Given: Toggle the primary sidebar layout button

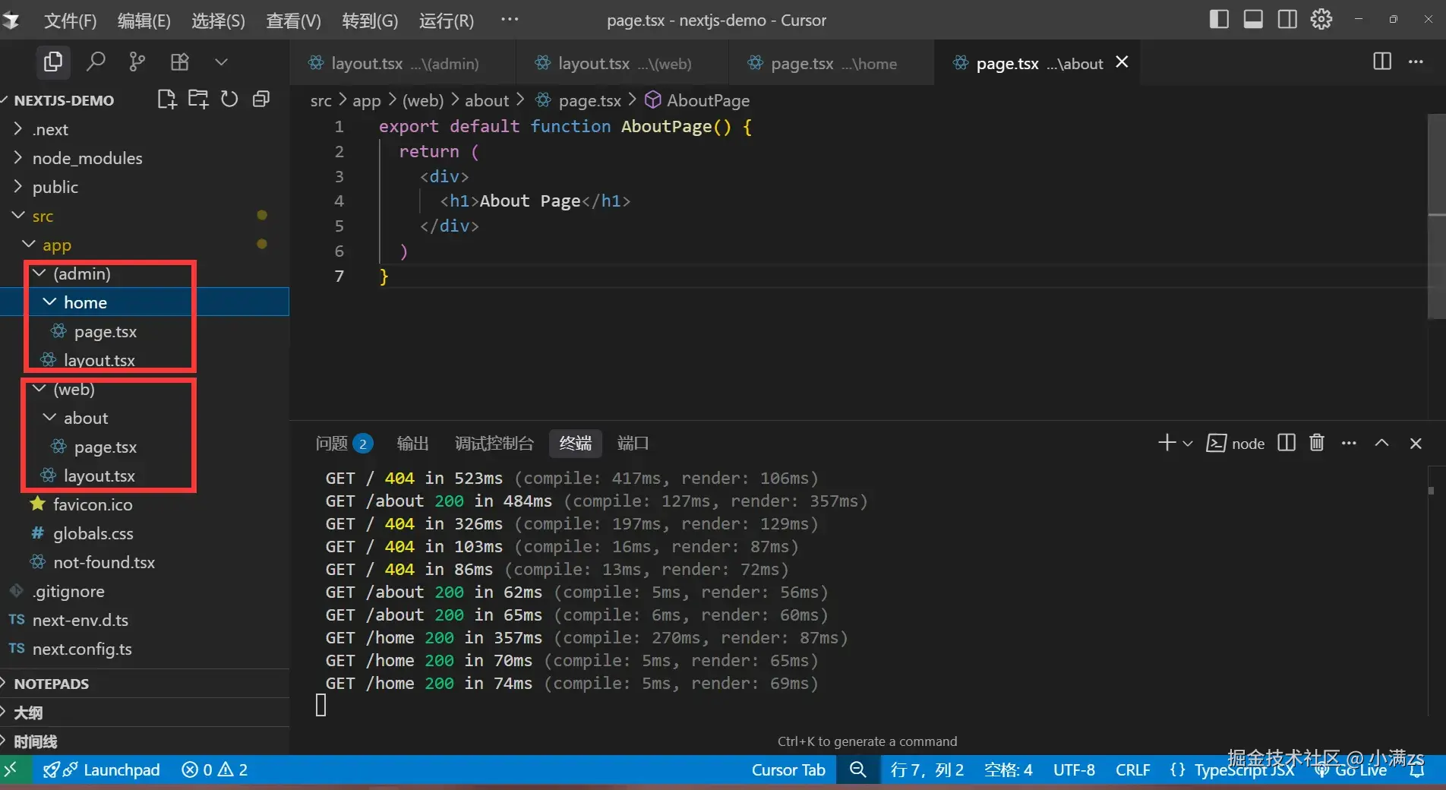Looking at the screenshot, I should (x=1219, y=20).
